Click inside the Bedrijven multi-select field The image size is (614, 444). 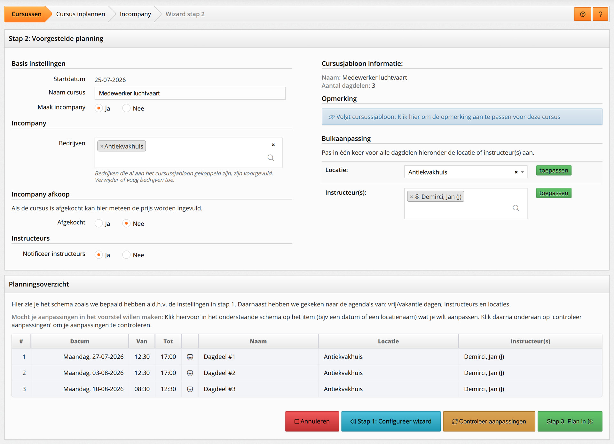click(188, 153)
